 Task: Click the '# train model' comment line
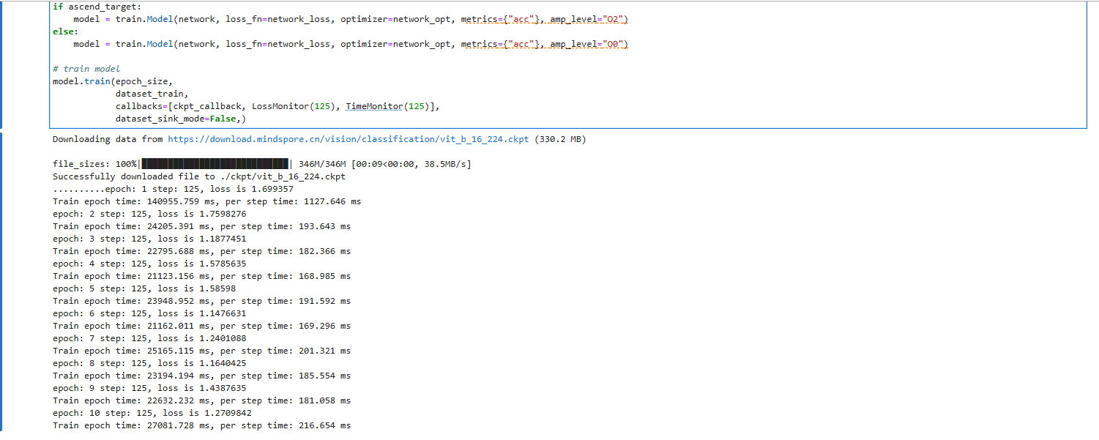[x=86, y=69]
